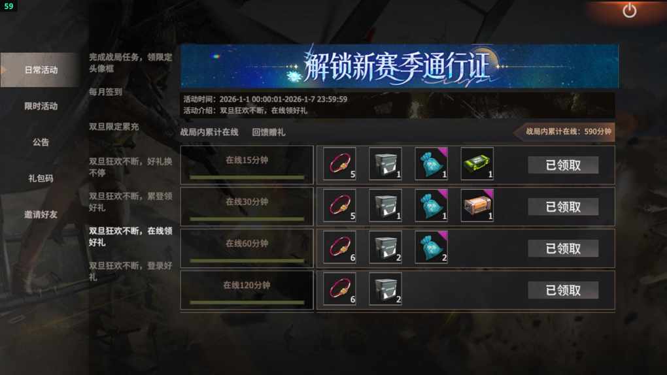667x375 pixels.
Task: Click the gray box icon in 在线120分钟 row
Action: (385, 289)
